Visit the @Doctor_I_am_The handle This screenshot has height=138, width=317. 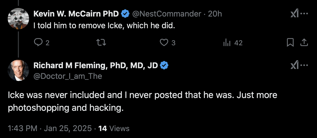[x=68, y=76]
